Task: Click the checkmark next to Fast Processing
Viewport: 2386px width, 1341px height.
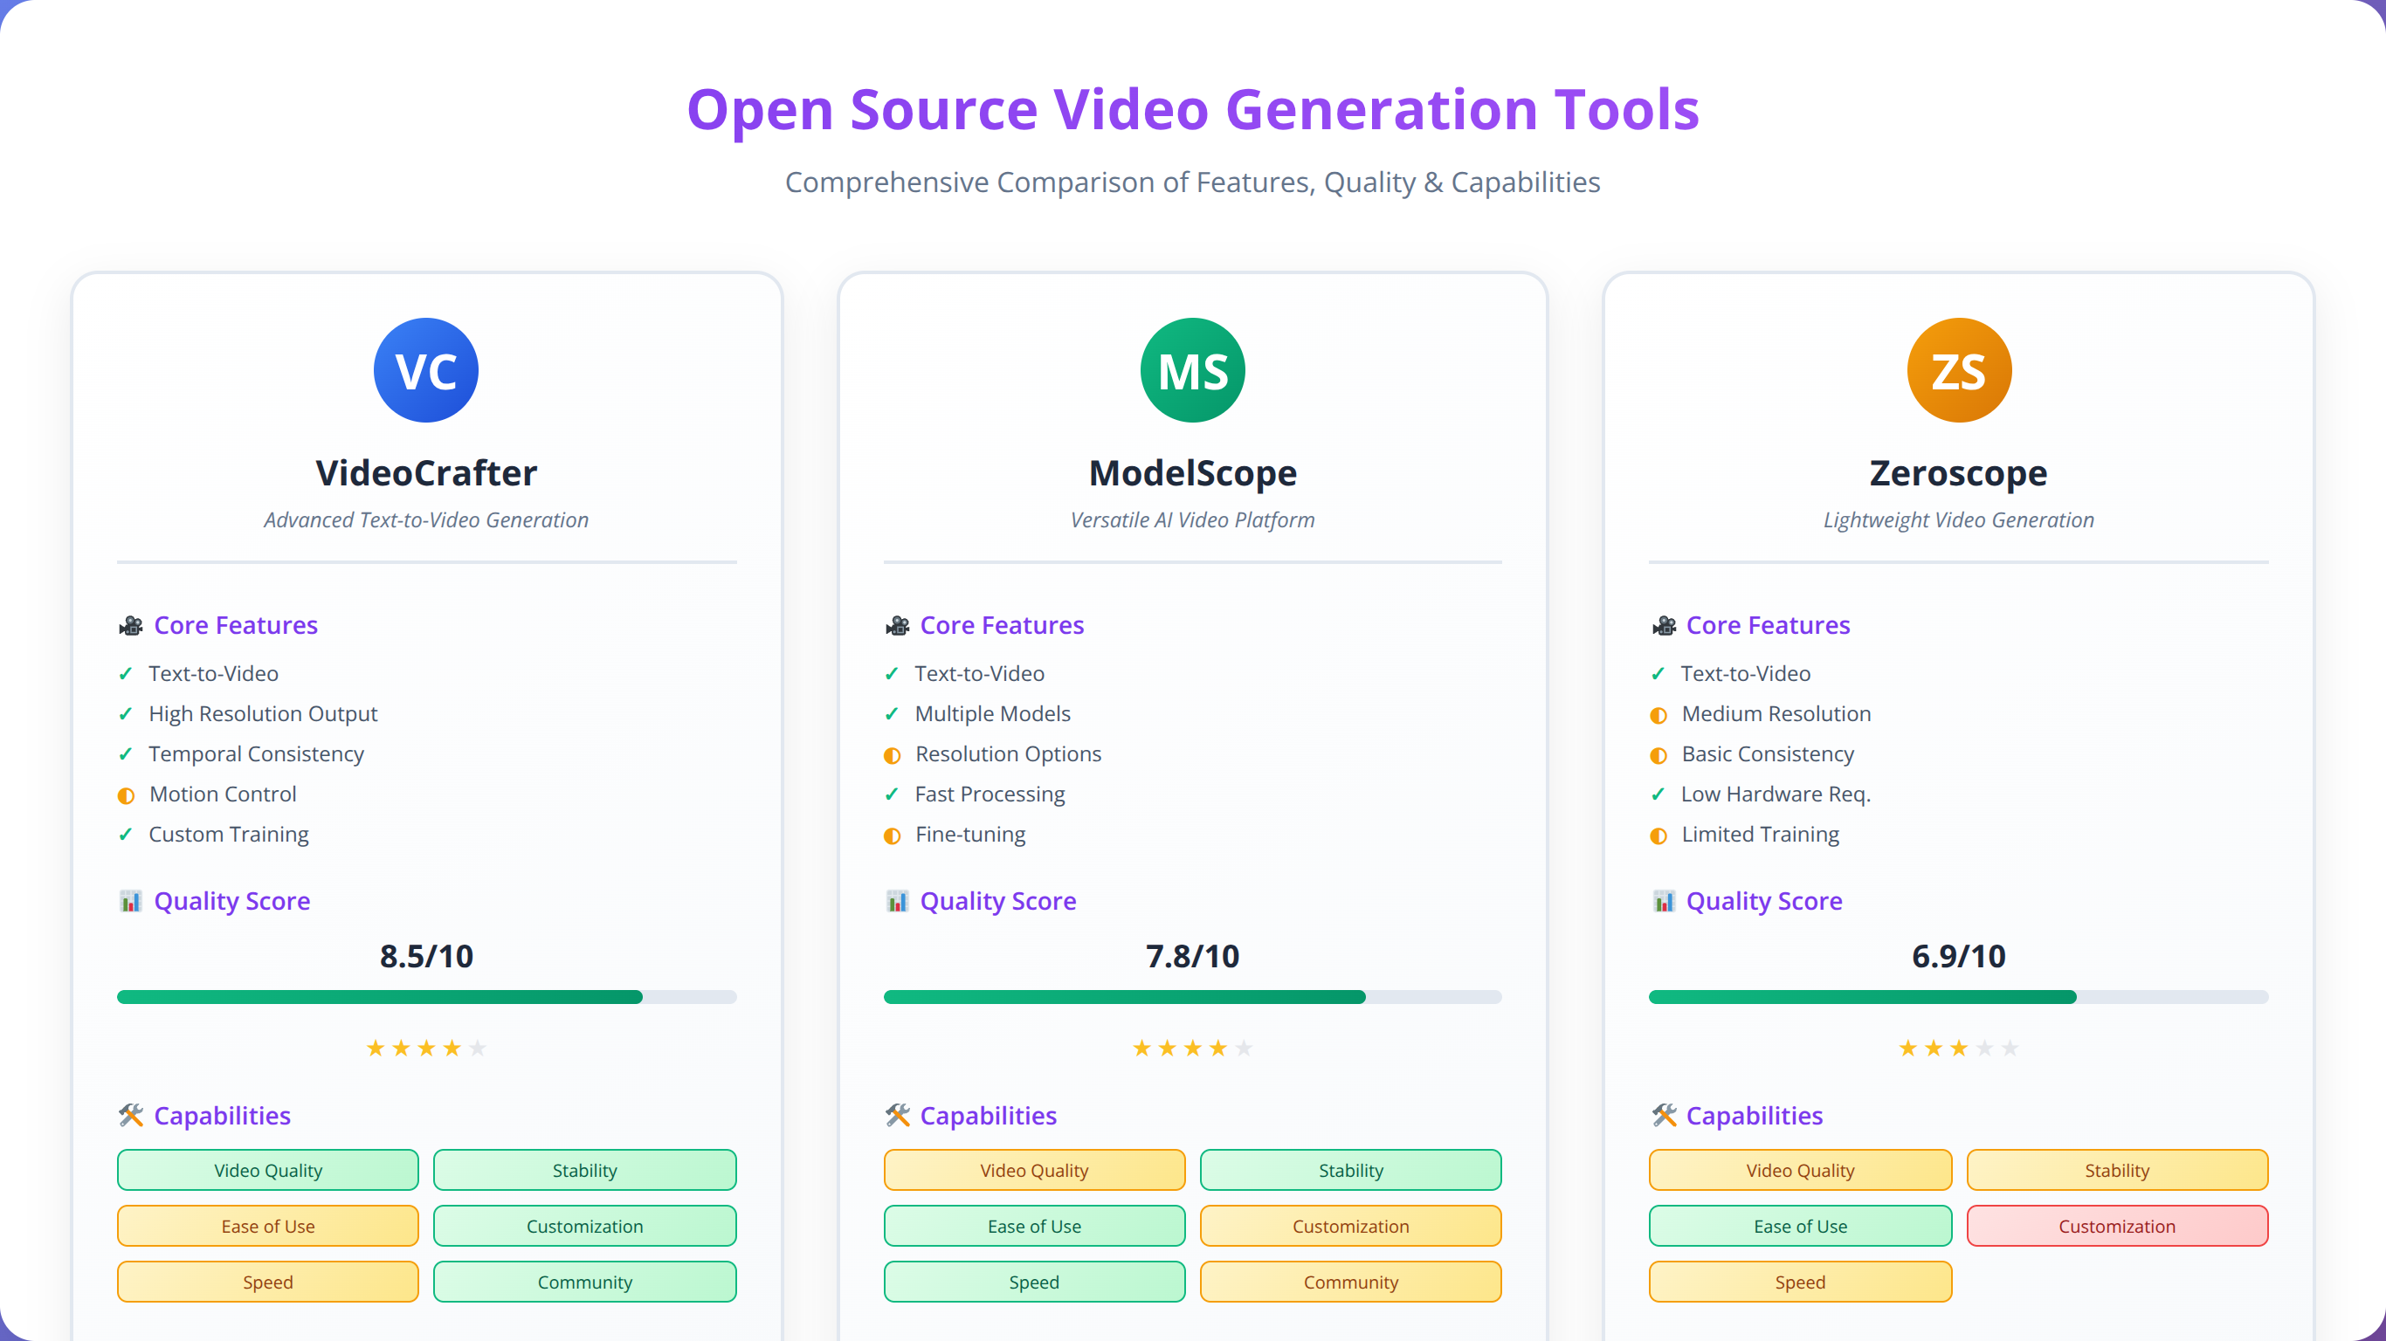Action: coord(892,794)
